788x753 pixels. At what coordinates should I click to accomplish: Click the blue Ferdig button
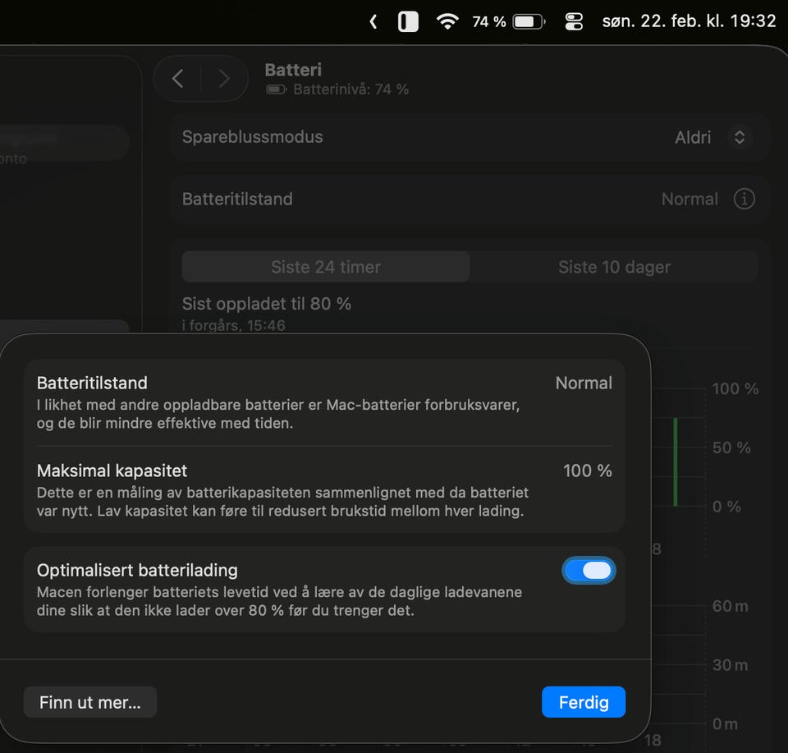tap(584, 702)
